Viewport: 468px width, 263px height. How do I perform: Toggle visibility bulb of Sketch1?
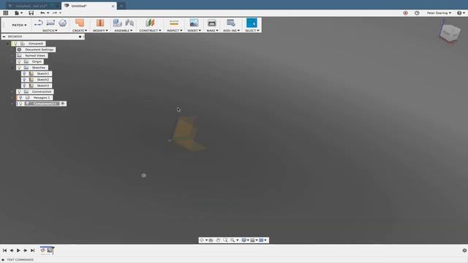click(x=24, y=73)
